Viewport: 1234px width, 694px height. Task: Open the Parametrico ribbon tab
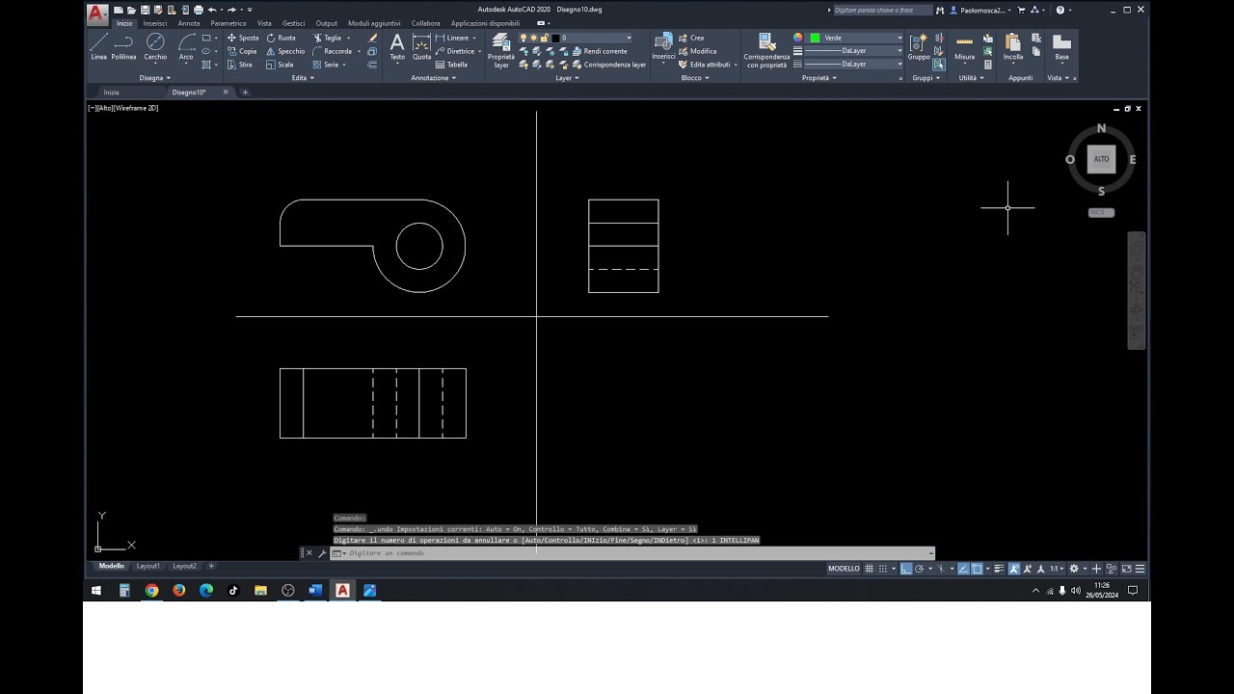coord(228,23)
